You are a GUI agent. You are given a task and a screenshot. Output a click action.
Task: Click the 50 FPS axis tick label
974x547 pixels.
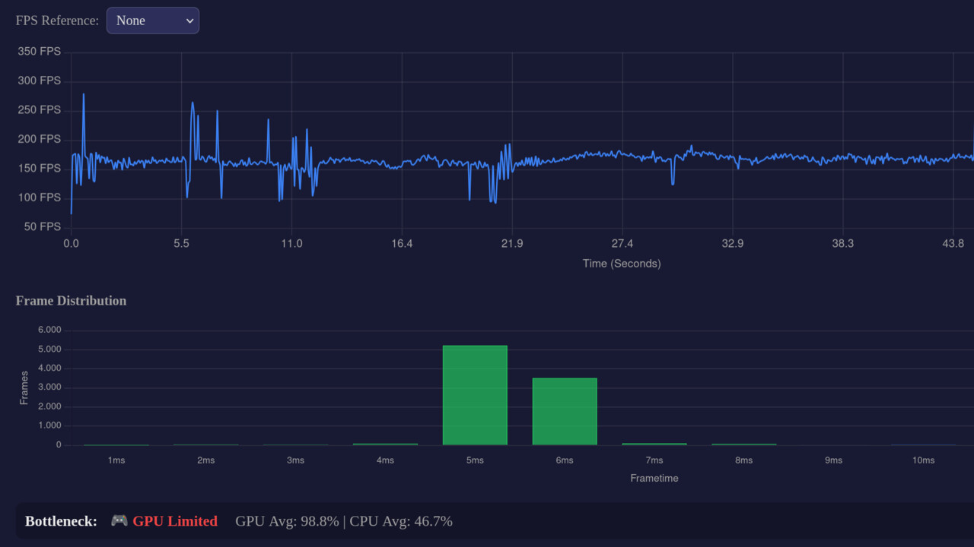pos(43,226)
